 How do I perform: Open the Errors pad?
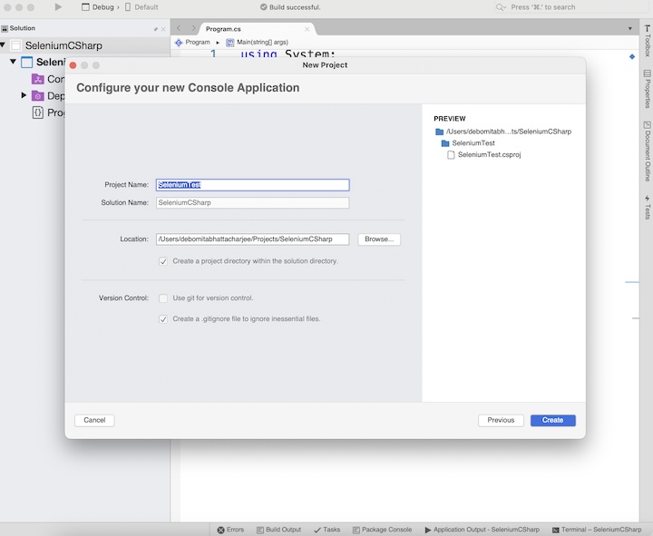[230, 530]
